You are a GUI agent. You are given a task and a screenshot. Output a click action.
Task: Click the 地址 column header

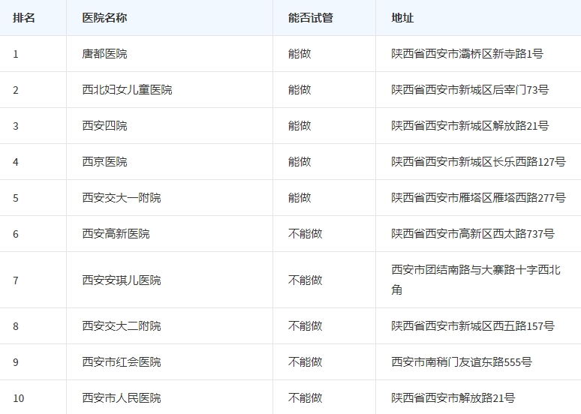click(402, 18)
